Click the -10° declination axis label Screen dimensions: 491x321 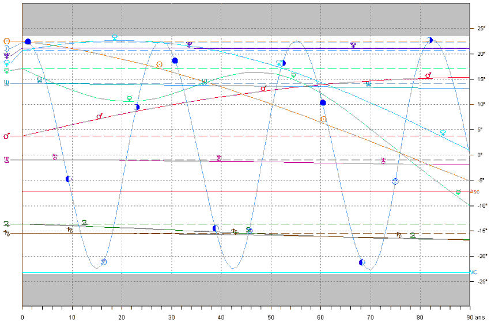(482, 206)
